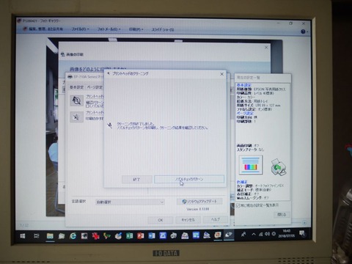This screenshot has width=352, height=264.
Task: Close the print head cleaning dialog
Action: (x=221, y=74)
